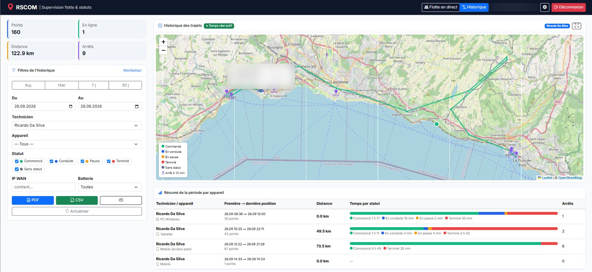The width and height of the screenshot is (592, 272).
Task: Click the bar chart icon beside Résumé
Action: [160, 193]
